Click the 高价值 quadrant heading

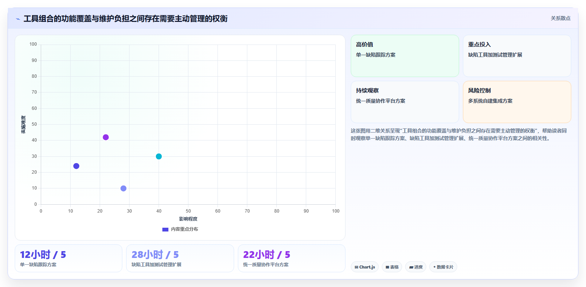point(365,45)
